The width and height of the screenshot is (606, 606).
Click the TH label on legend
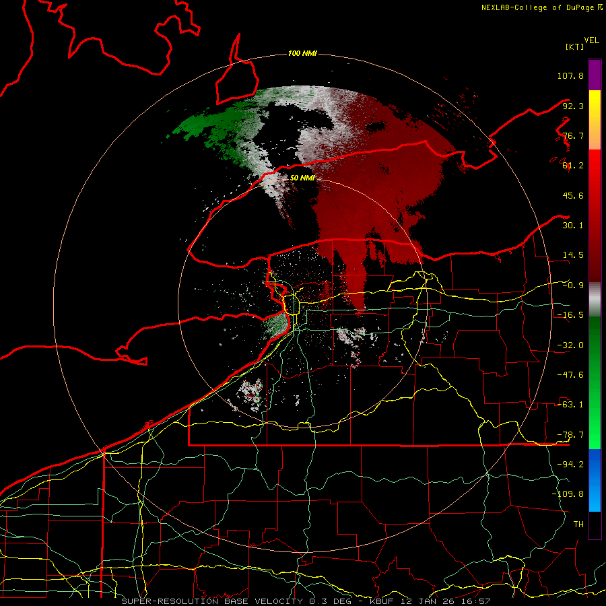click(x=578, y=525)
